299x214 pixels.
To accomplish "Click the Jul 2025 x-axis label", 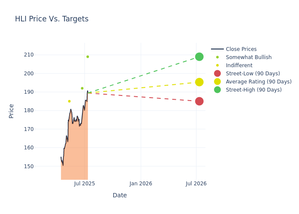I will 85,184.
